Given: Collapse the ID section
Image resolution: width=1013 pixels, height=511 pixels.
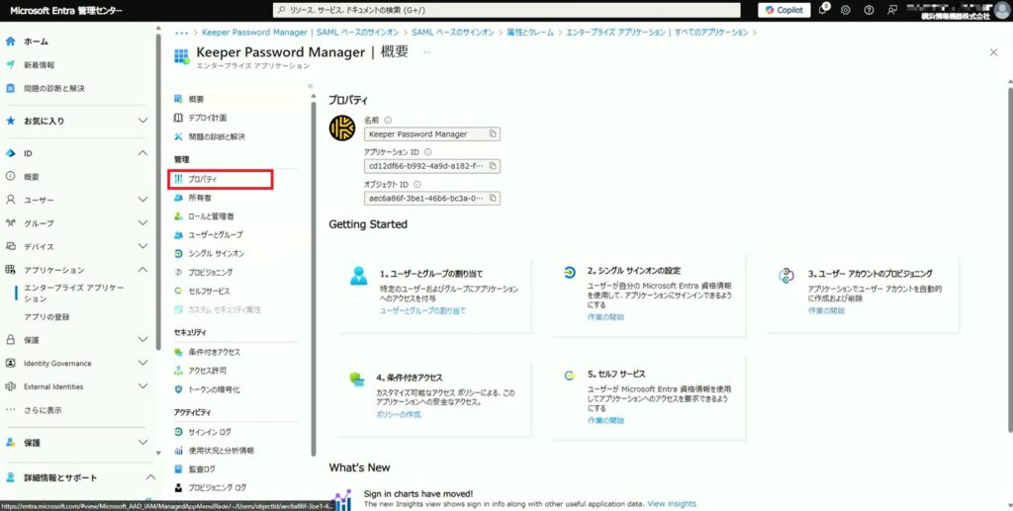Looking at the screenshot, I should tap(143, 153).
